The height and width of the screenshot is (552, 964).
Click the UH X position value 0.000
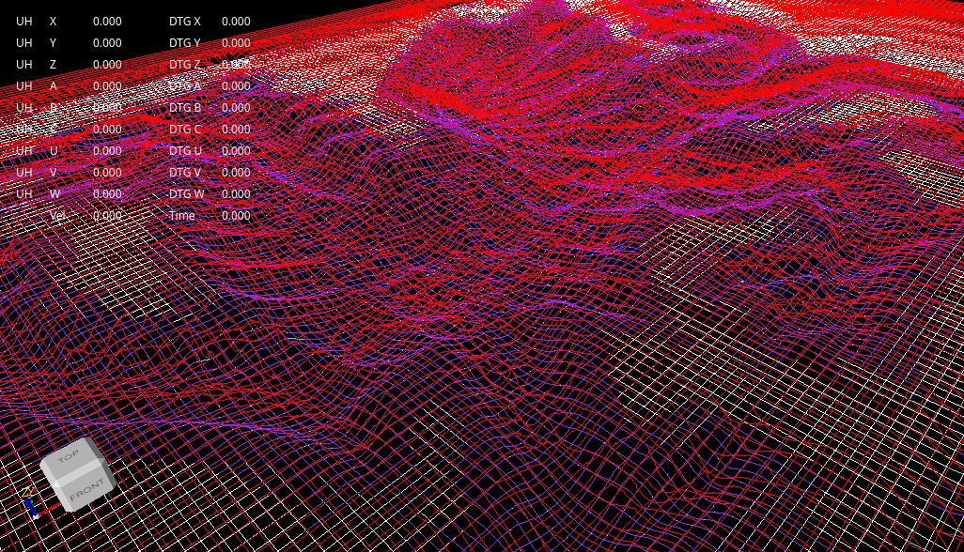[107, 22]
